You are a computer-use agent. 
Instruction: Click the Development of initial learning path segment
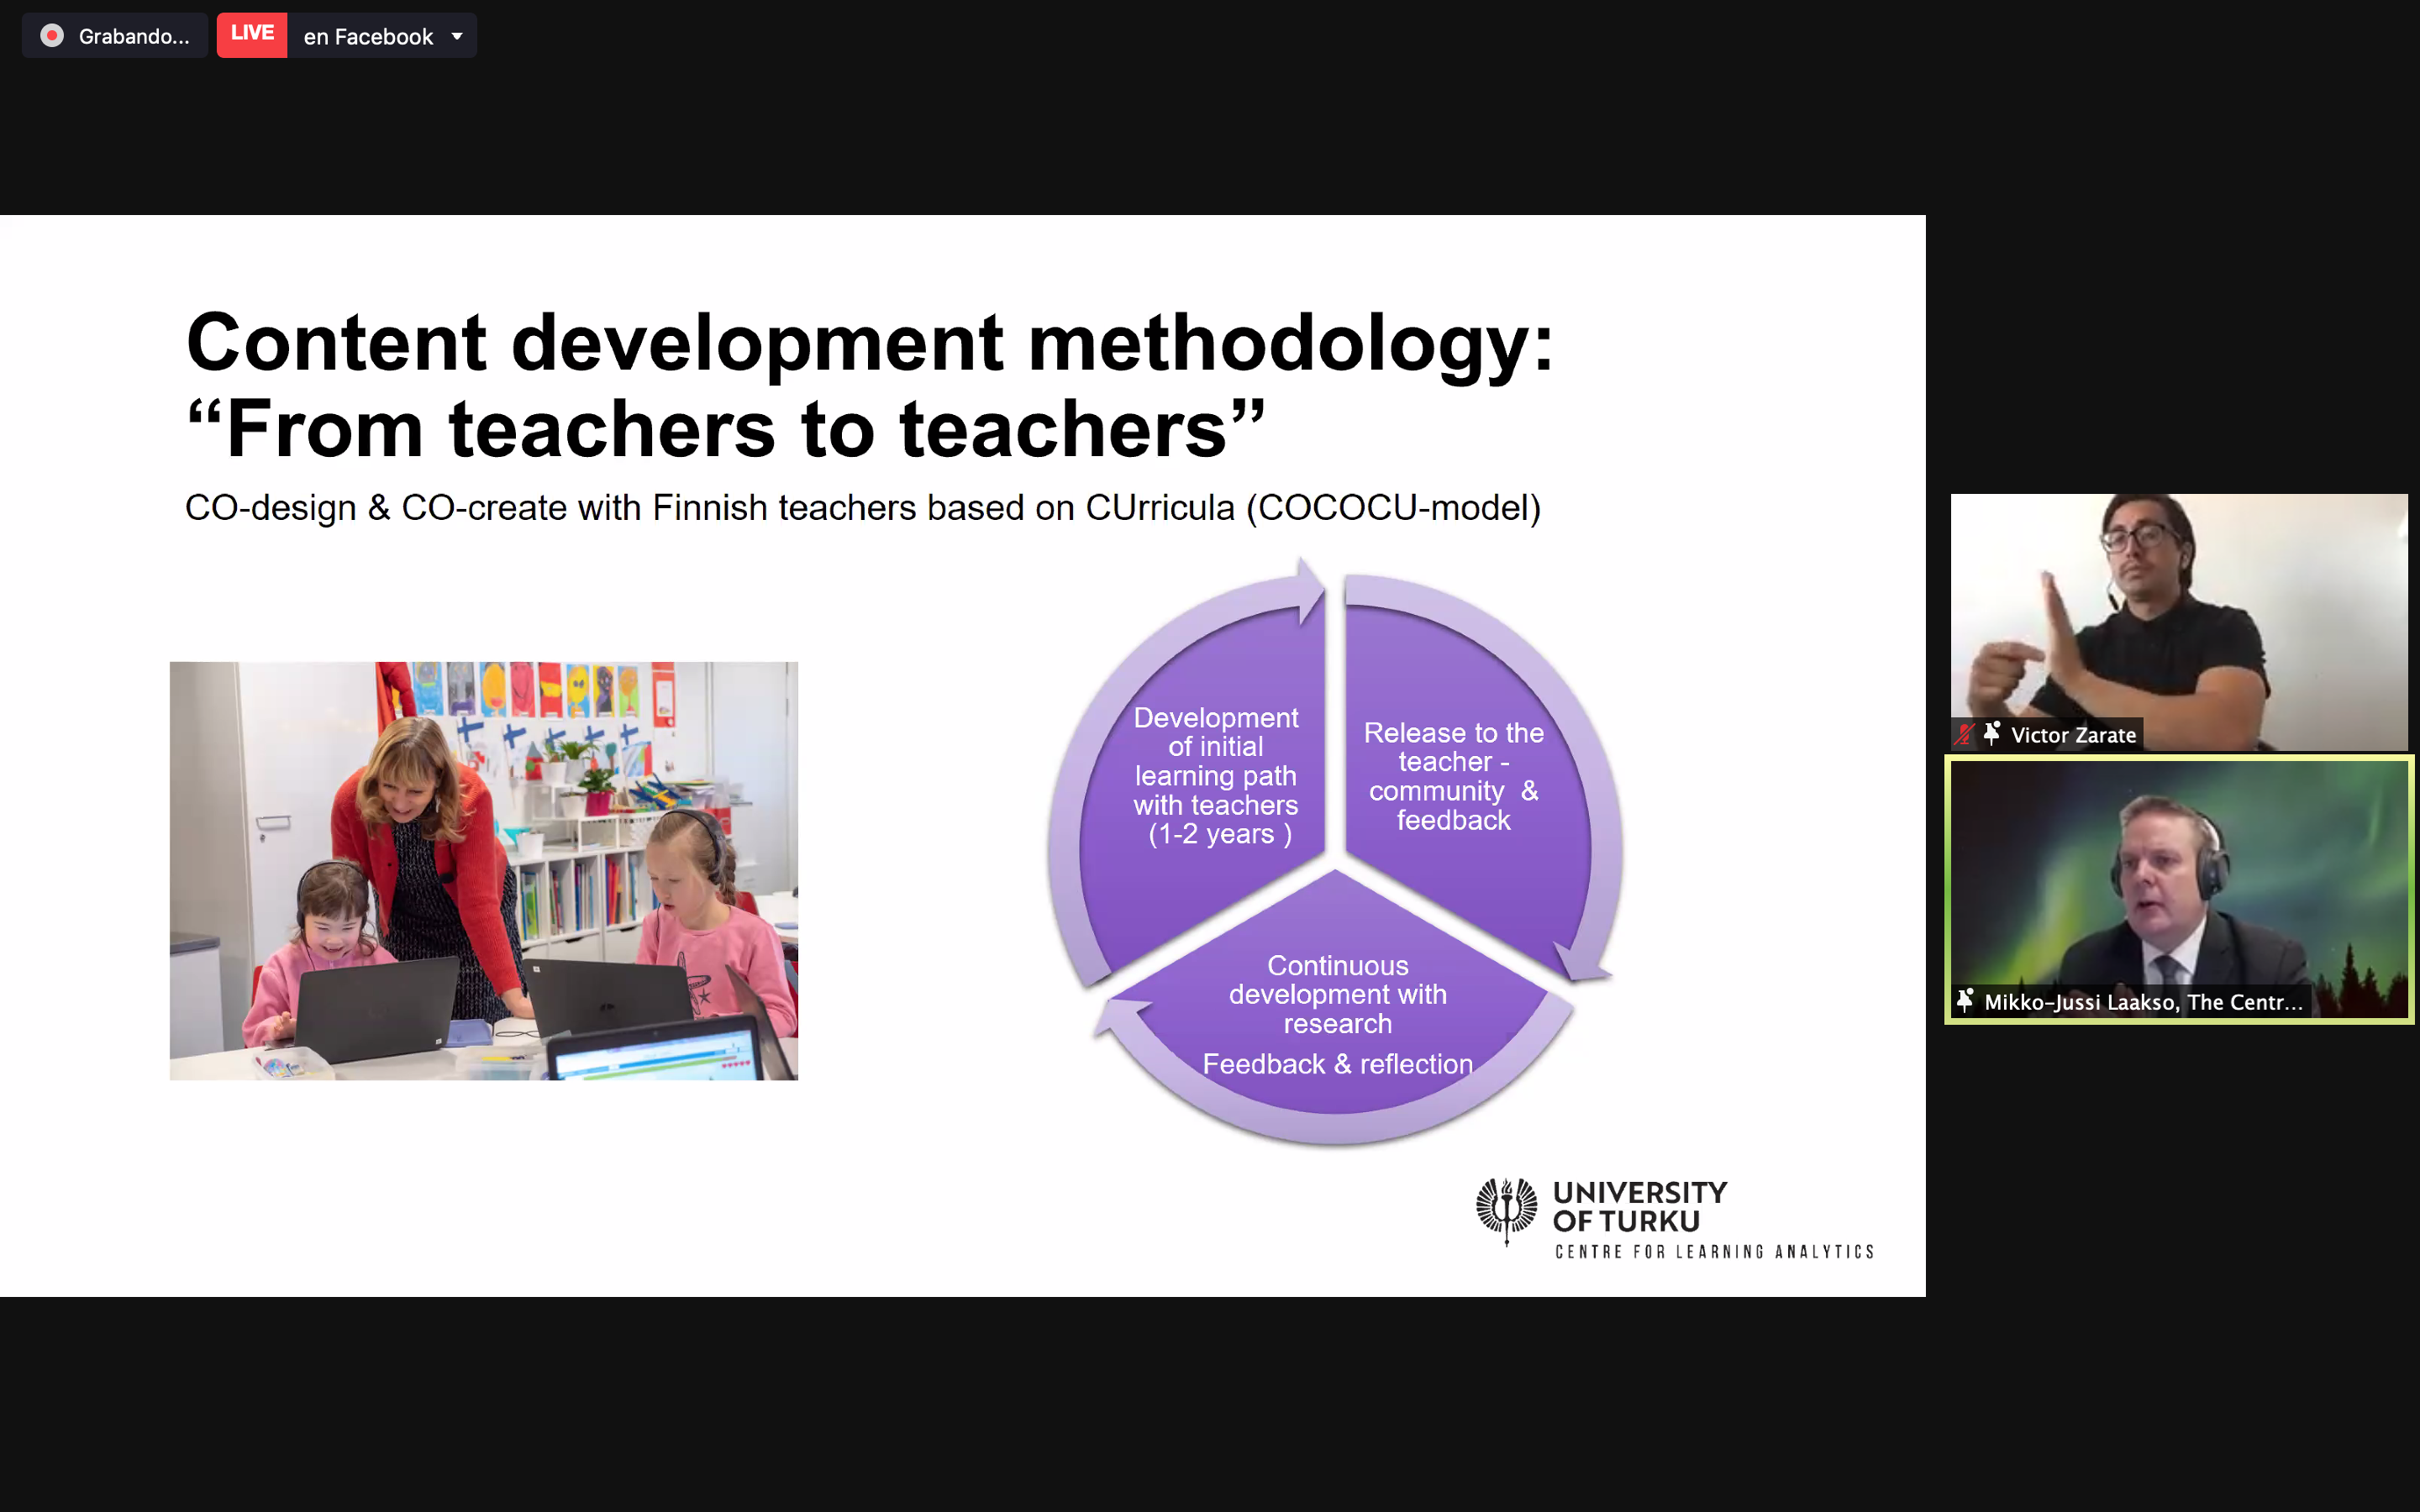click(1215, 776)
